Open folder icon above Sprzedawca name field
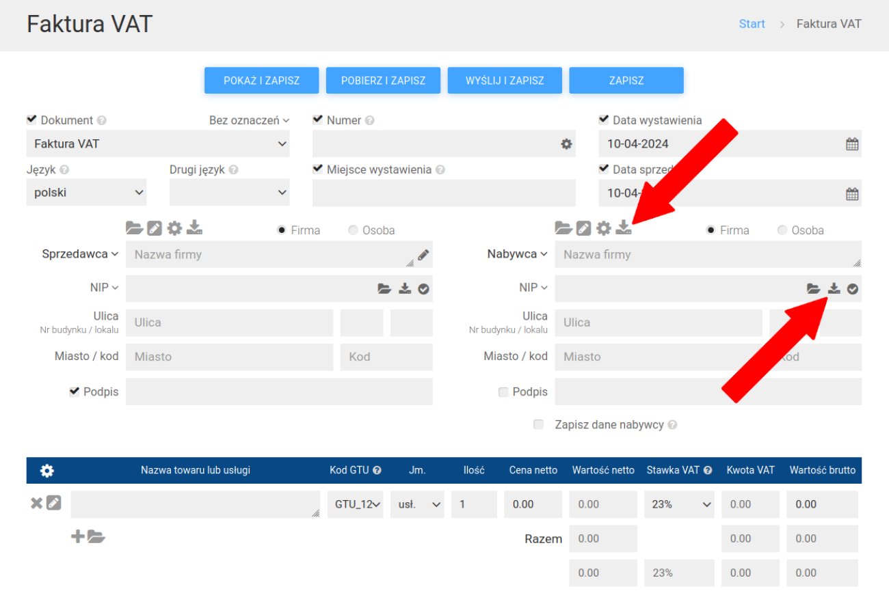 [x=133, y=228]
